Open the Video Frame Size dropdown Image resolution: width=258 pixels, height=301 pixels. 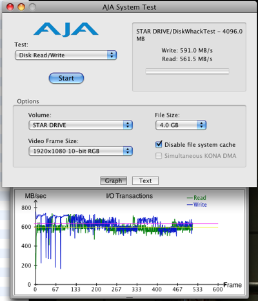coord(81,151)
